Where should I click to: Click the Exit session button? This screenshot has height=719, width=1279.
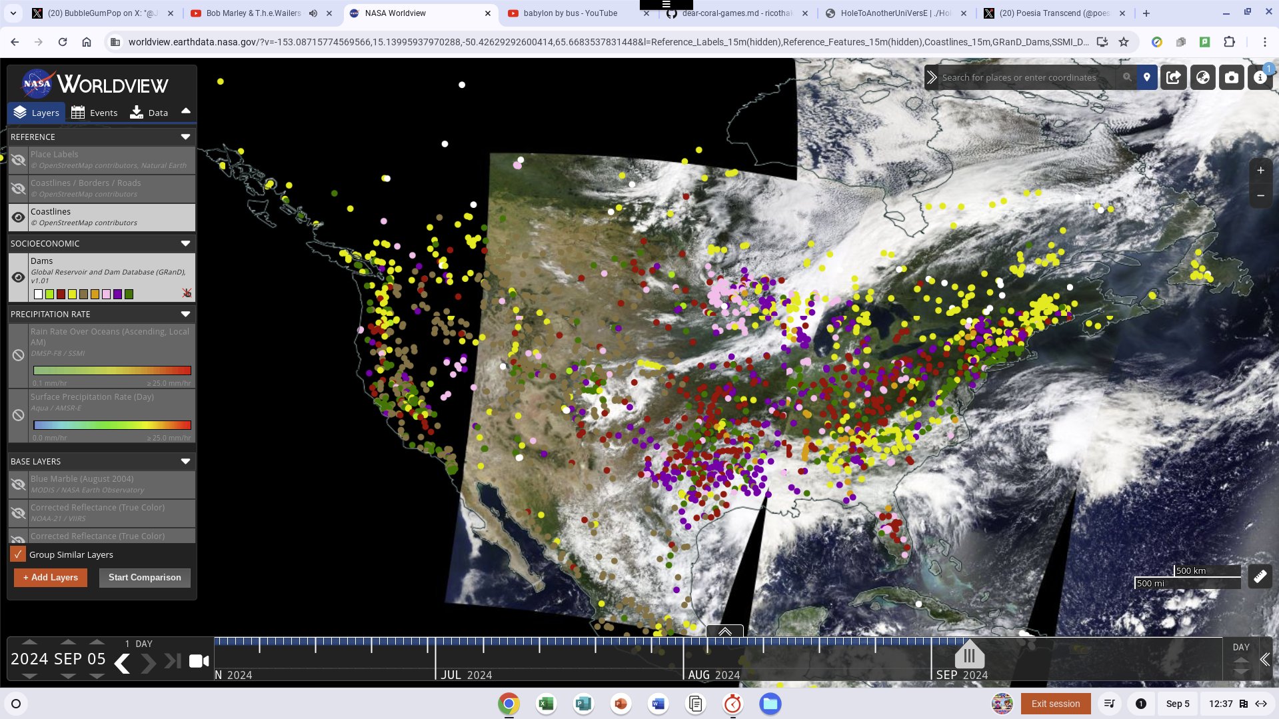click(1055, 704)
